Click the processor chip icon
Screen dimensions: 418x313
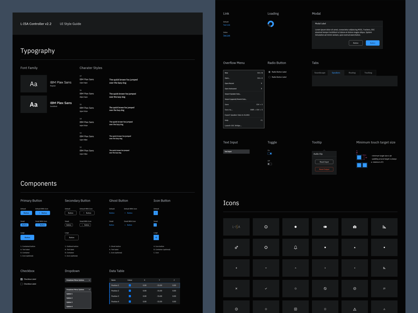(266, 247)
